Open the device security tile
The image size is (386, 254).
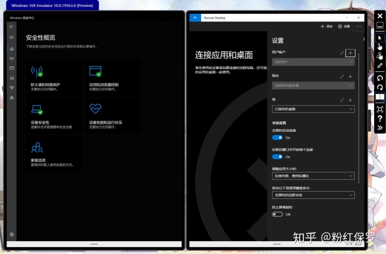pos(54,116)
